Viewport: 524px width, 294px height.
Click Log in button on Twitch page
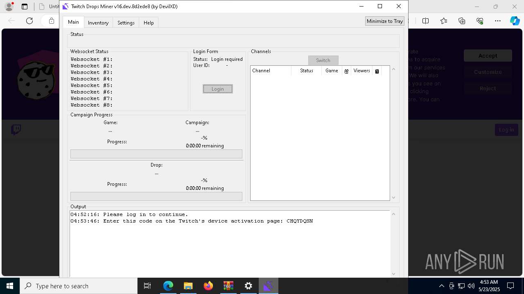506,130
